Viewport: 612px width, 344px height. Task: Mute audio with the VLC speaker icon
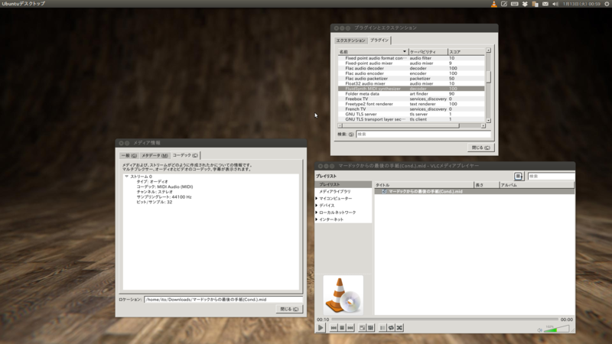[x=540, y=330]
